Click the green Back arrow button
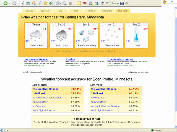The width and height of the screenshot is (177, 132). 6,3
